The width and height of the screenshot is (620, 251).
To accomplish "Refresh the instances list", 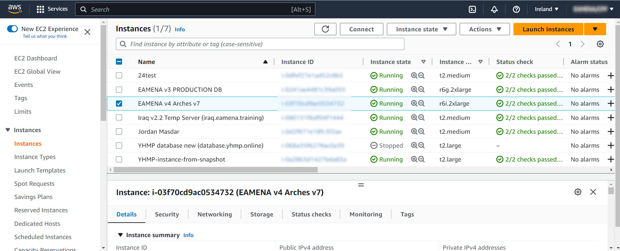I will coord(325,29).
